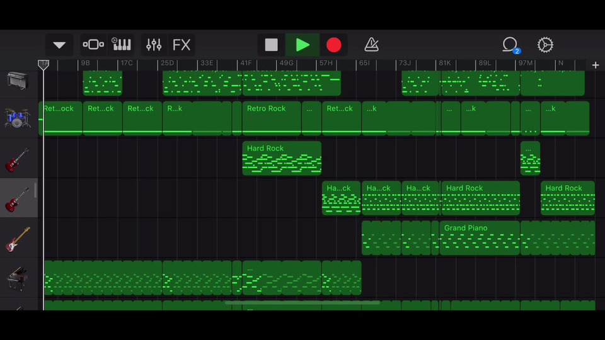605x340 pixels.
Task: Select the ruler at section 65I
Action: [364, 63]
